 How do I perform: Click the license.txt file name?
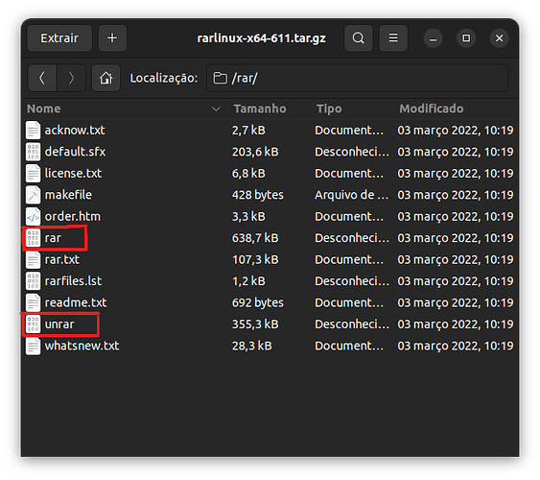[73, 174]
